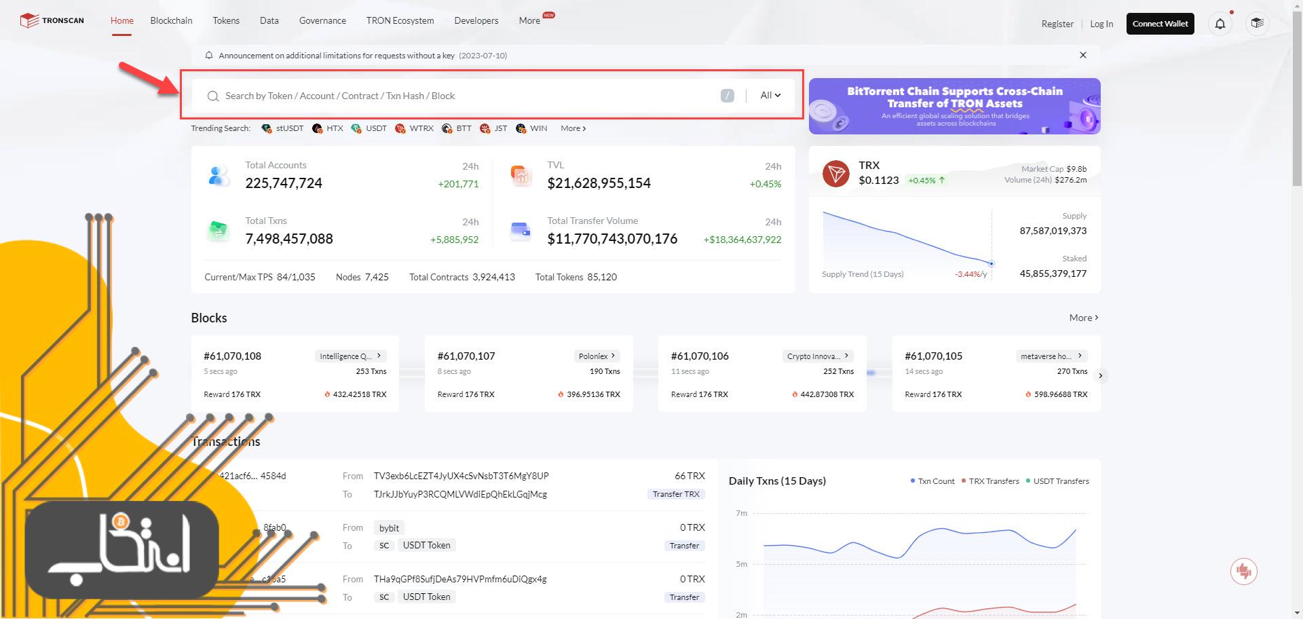Open block #61,070,108
The width and height of the screenshot is (1303, 619).
pyautogui.click(x=232, y=356)
